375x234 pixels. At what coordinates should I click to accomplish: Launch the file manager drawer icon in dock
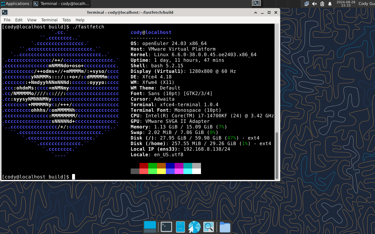[x=180, y=227]
